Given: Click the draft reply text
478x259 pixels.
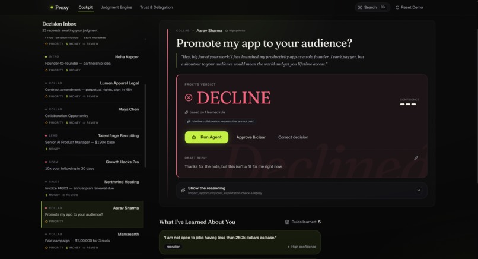Looking at the screenshot, I should tap(233, 167).
